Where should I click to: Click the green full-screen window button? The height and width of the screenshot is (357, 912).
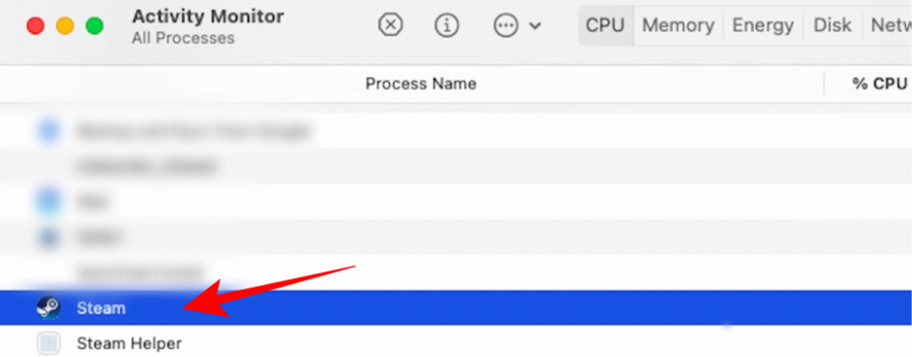point(94,26)
